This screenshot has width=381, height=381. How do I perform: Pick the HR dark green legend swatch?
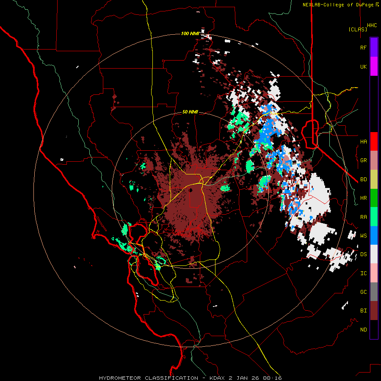374,198
